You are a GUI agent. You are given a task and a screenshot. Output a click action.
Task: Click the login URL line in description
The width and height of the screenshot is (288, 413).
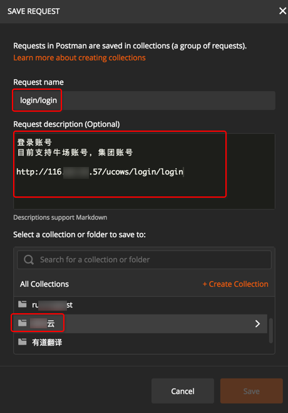point(100,172)
